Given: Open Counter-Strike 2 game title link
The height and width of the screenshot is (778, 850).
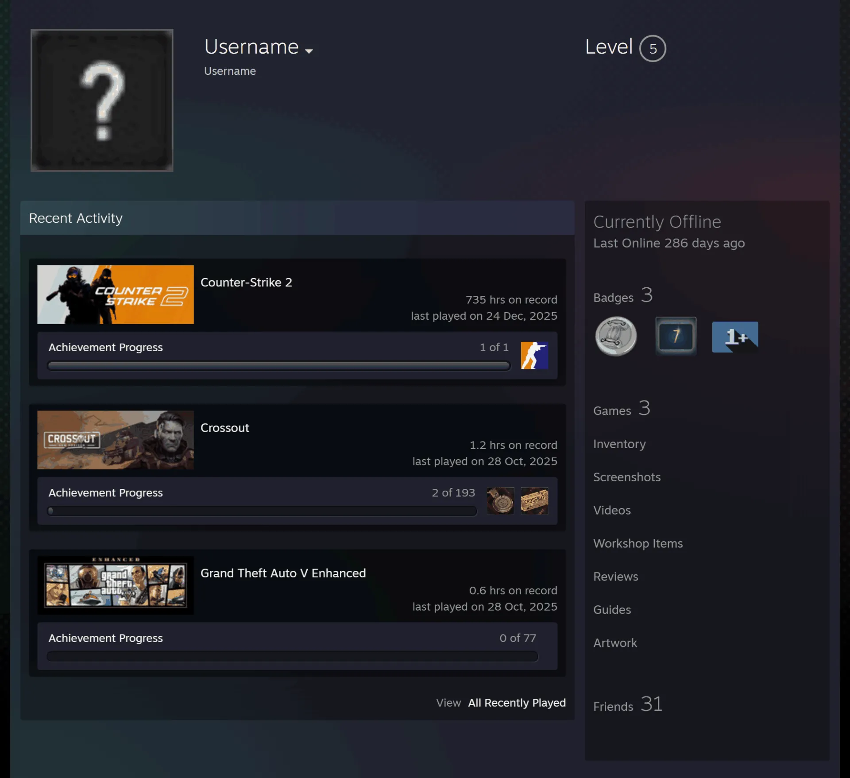Looking at the screenshot, I should tap(246, 283).
